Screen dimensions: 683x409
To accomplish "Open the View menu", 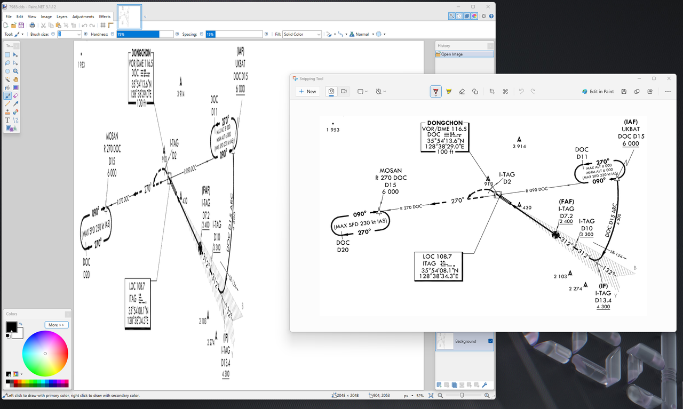I will click(32, 17).
